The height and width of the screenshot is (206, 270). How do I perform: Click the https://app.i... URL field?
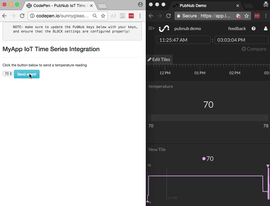click(216, 16)
